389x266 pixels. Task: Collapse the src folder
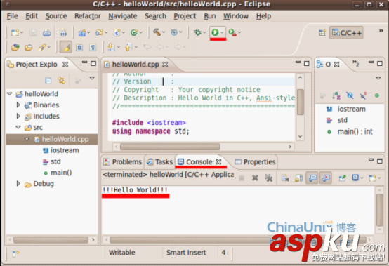18,127
